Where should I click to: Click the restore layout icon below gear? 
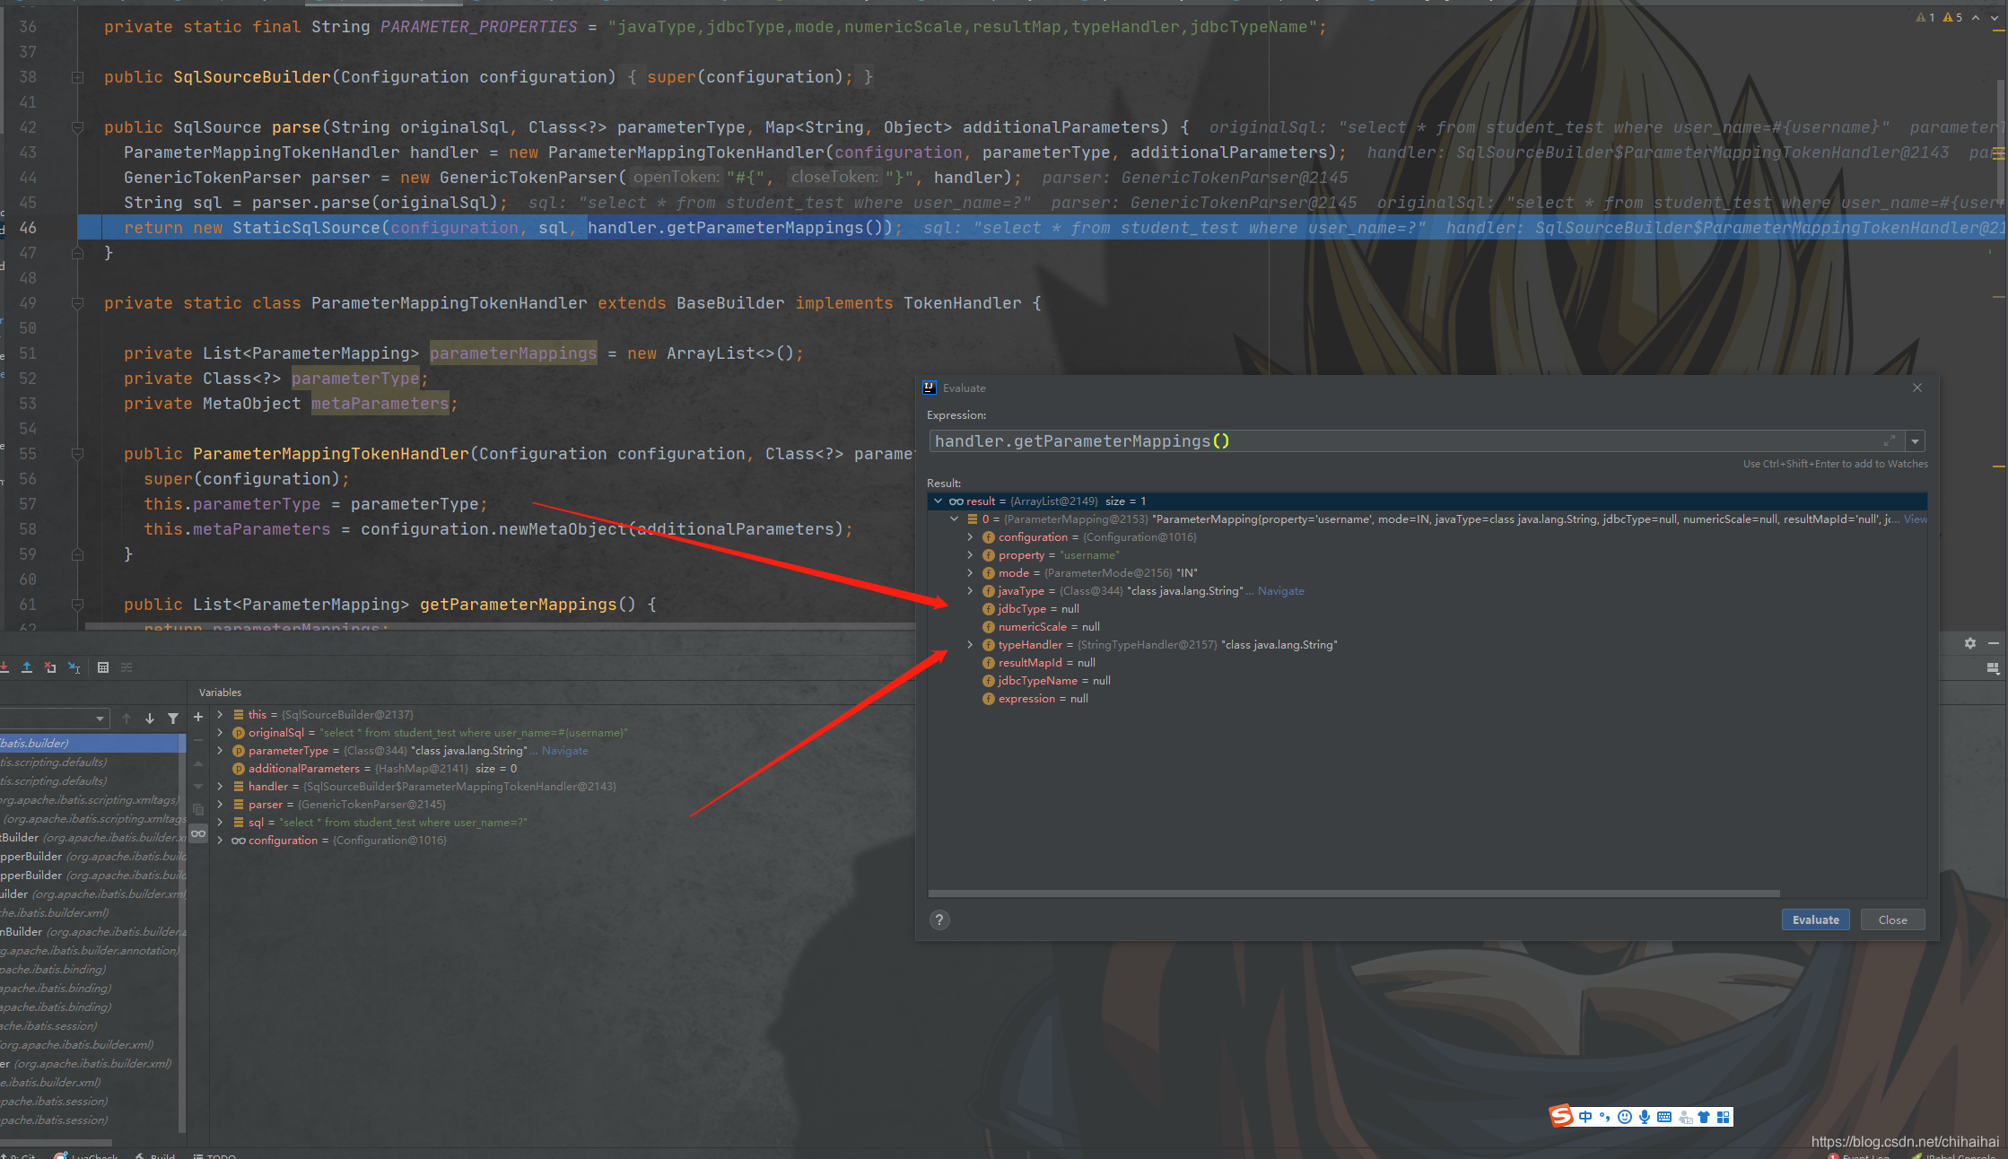tap(1994, 667)
